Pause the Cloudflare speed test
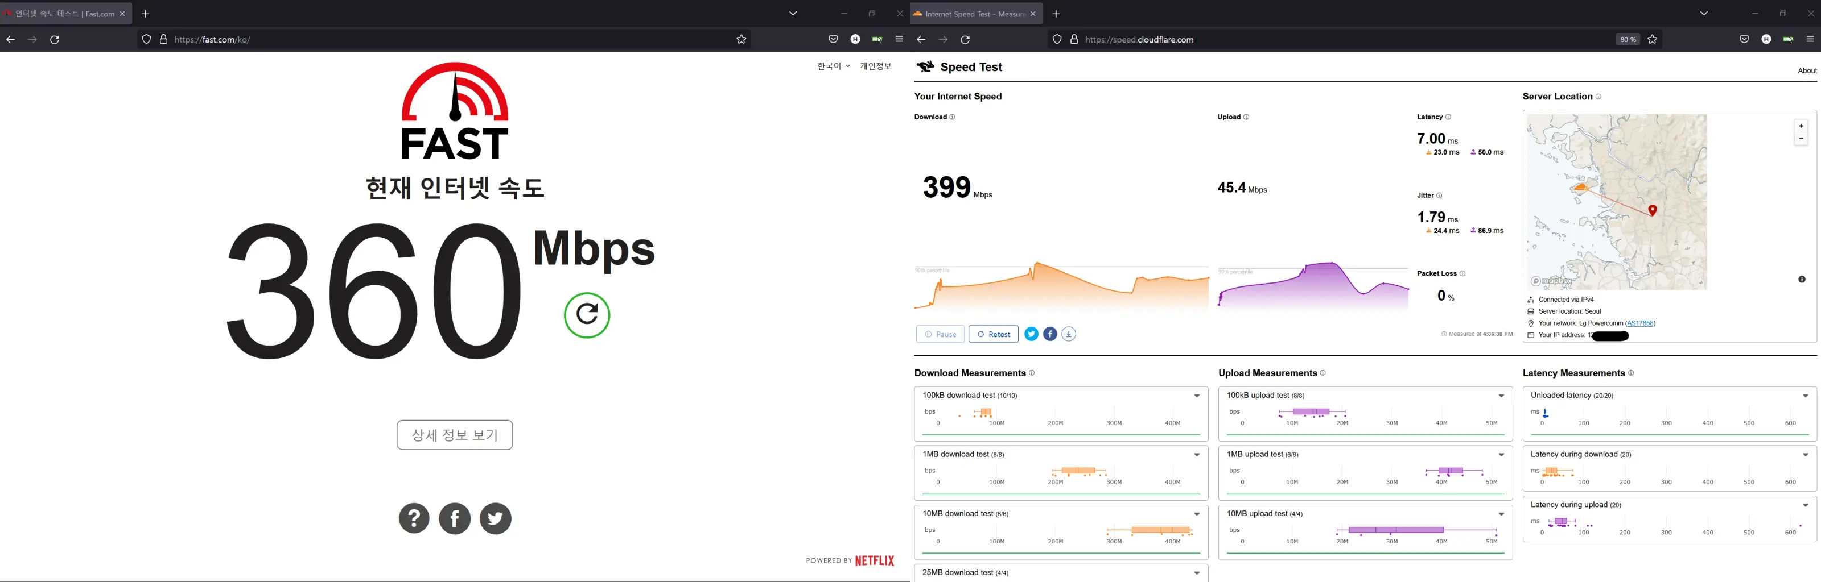Viewport: 1821px width, 582px height. pos(940,334)
